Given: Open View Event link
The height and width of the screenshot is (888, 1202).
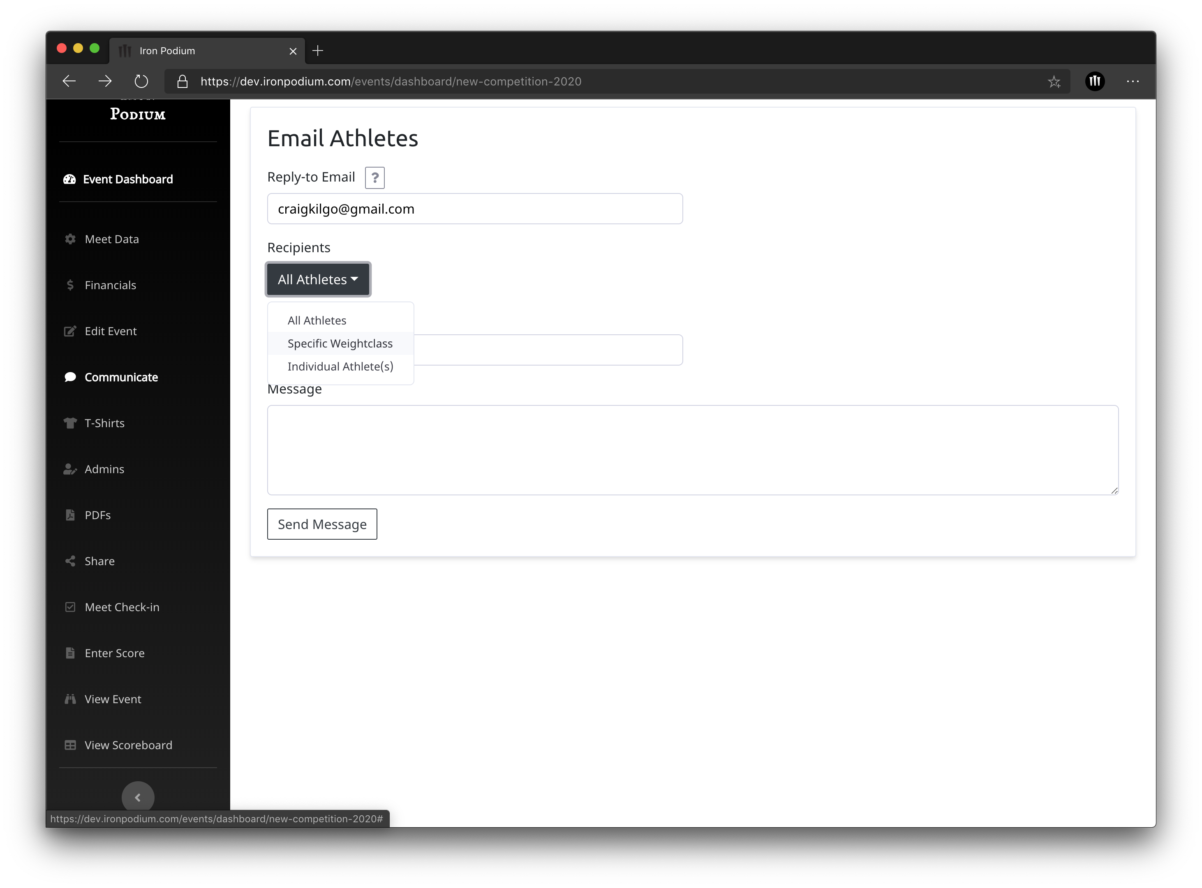Looking at the screenshot, I should click(x=113, y=699).
